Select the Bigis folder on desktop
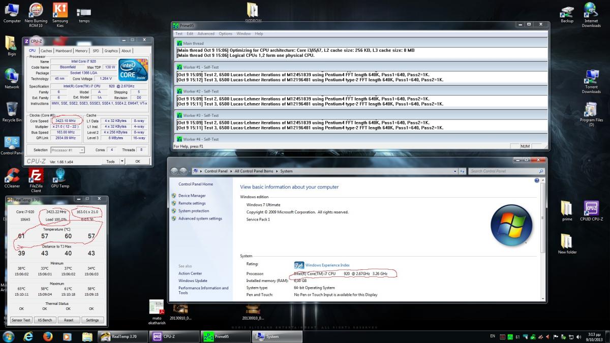 [x=11, y=46]
